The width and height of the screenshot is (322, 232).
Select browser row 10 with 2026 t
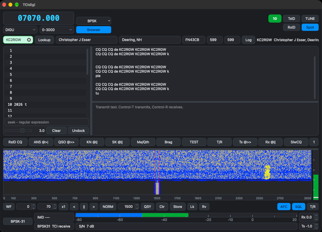(46, 104)
